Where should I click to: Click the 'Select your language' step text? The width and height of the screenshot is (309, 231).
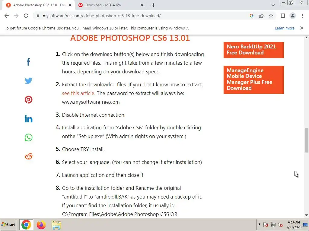coord(132,162)
